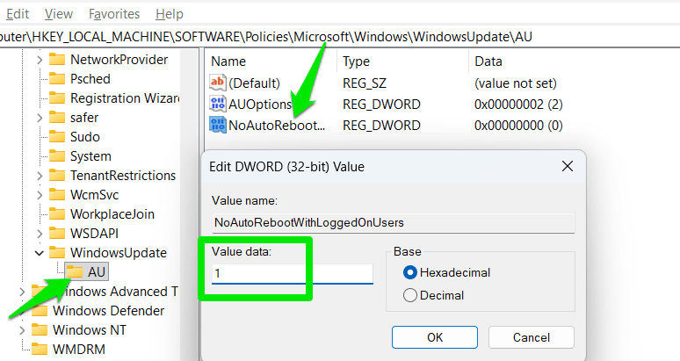
Task: Click into the Value data field
Action: tap(293, 273)
